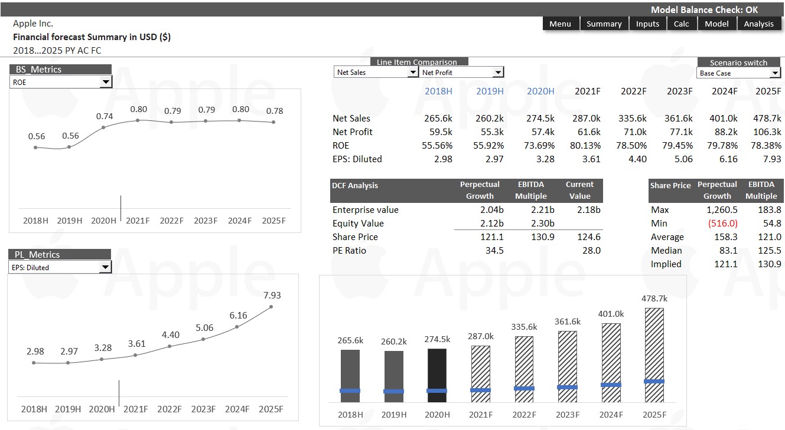The width and height of the screenshot is (785, 430).
Task: Click the 2024F axis label in EPS chart
Action: tap(237, 409)
